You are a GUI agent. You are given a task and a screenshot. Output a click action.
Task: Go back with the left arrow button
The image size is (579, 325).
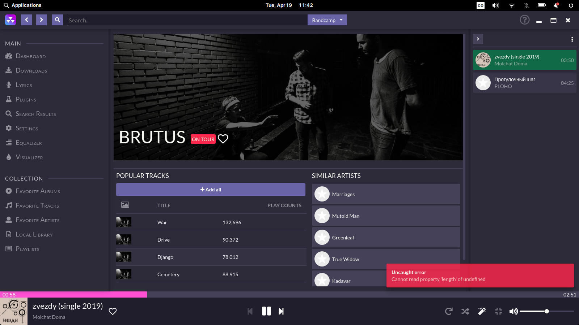[x=26, y=20]
